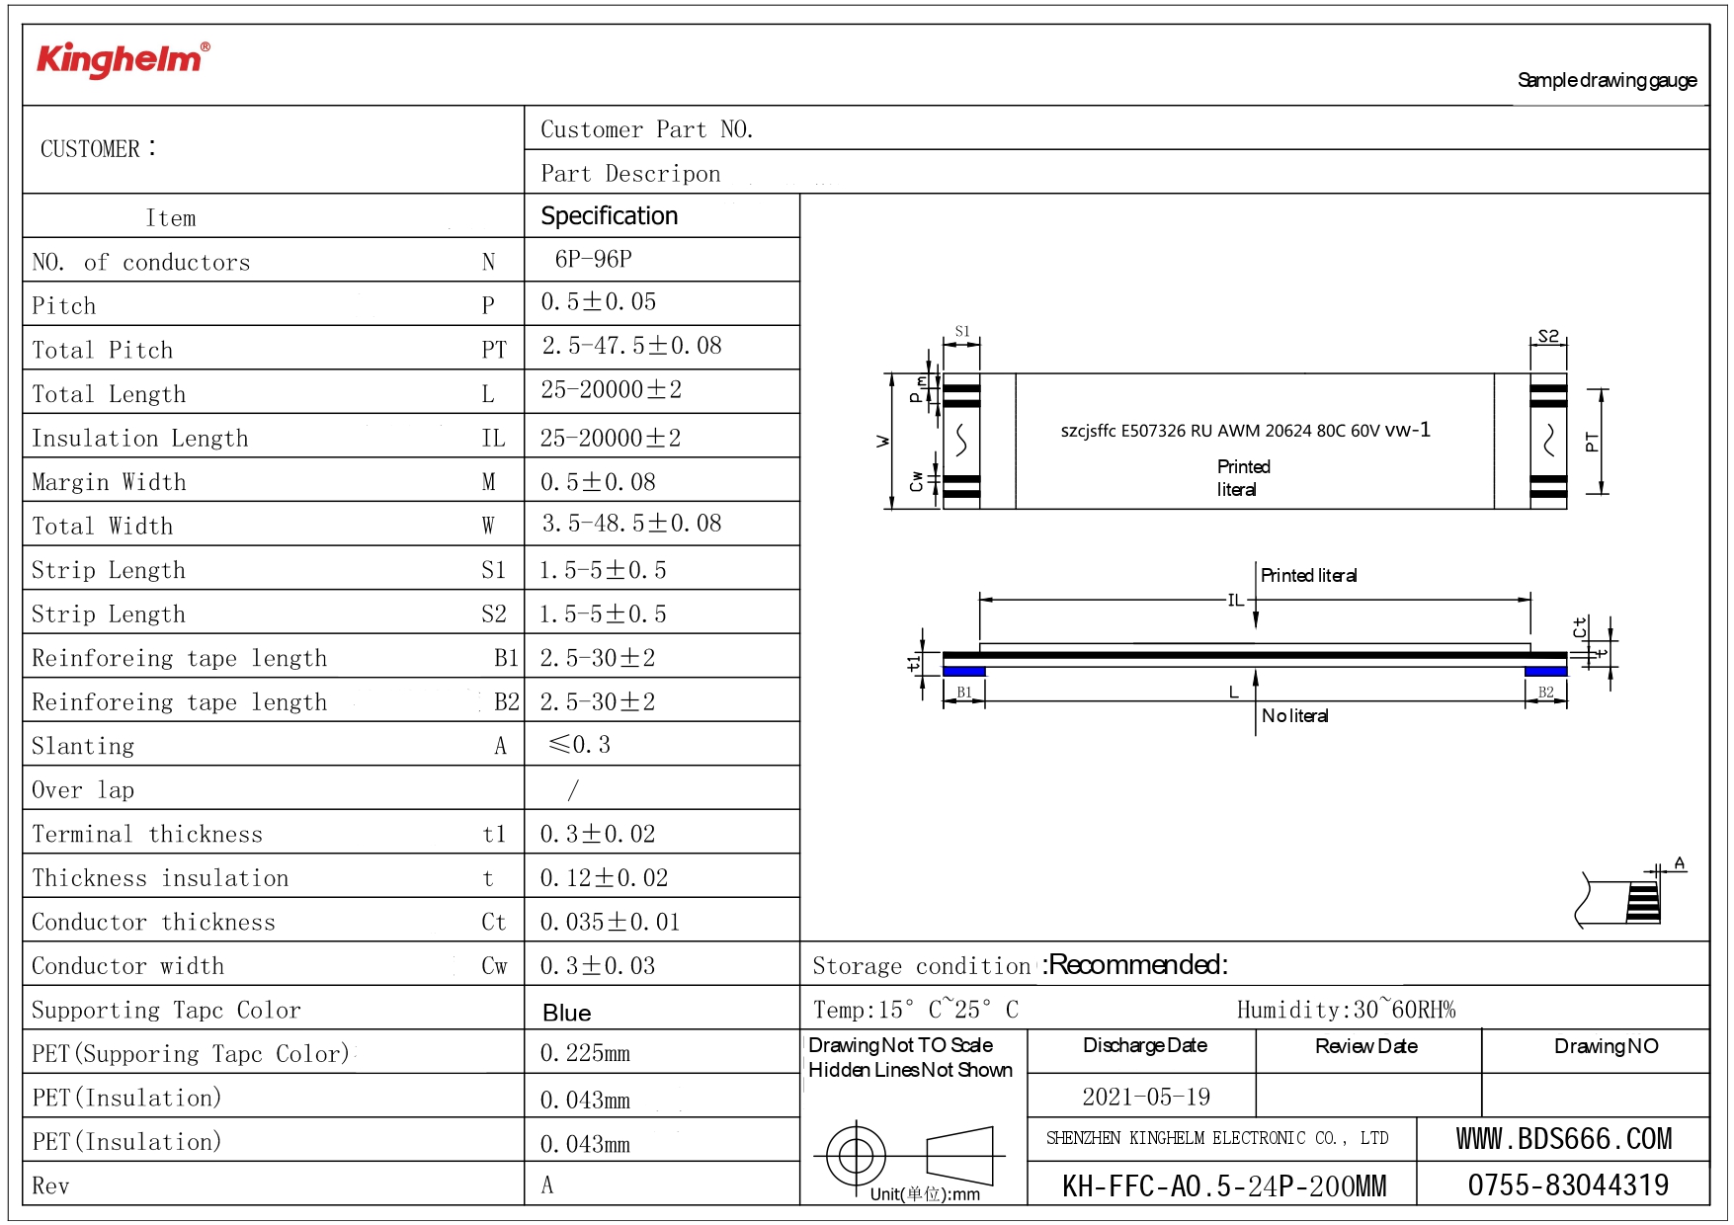Click the 'Over lap' row label

[x=83, y=790]
